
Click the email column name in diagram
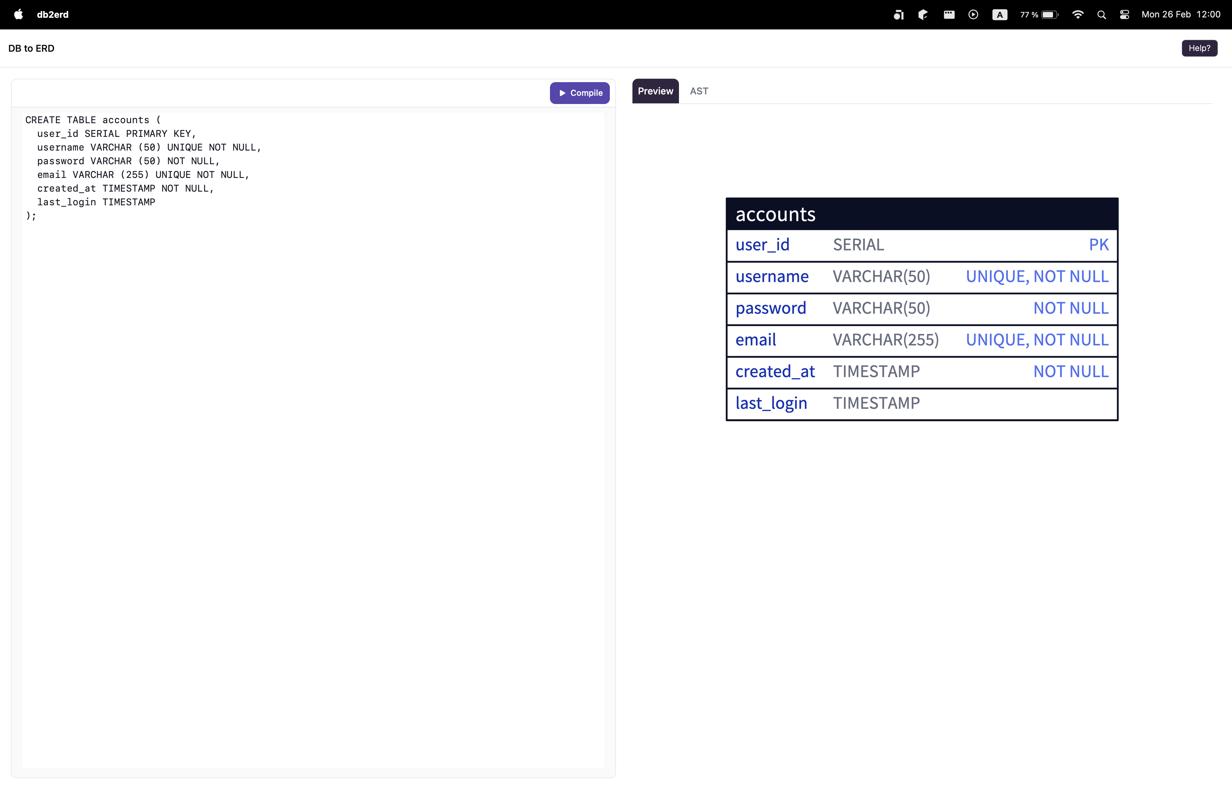[x=755, y=340]
